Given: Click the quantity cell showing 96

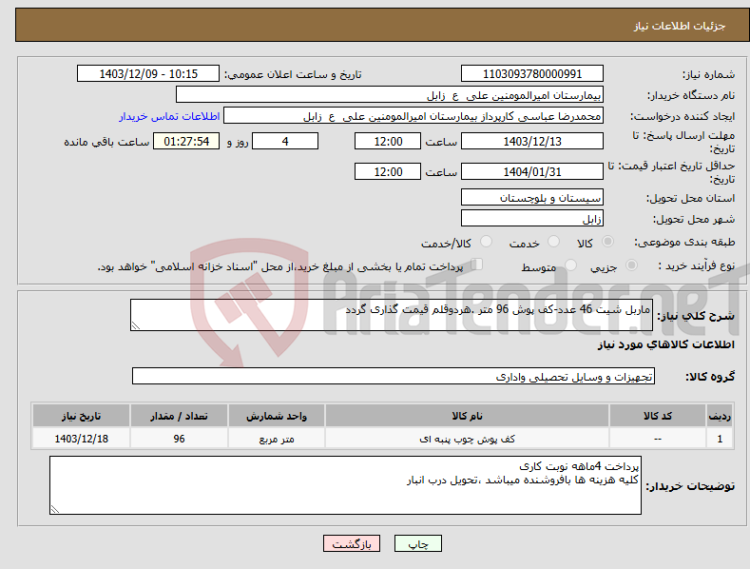Looking at the screenshot, I should 179,439.
